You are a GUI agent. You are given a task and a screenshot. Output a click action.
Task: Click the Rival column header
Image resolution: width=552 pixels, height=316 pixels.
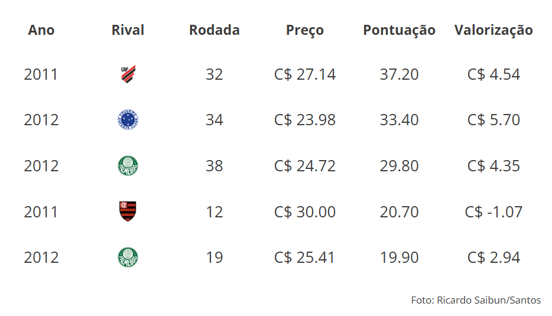click(128, 30)
